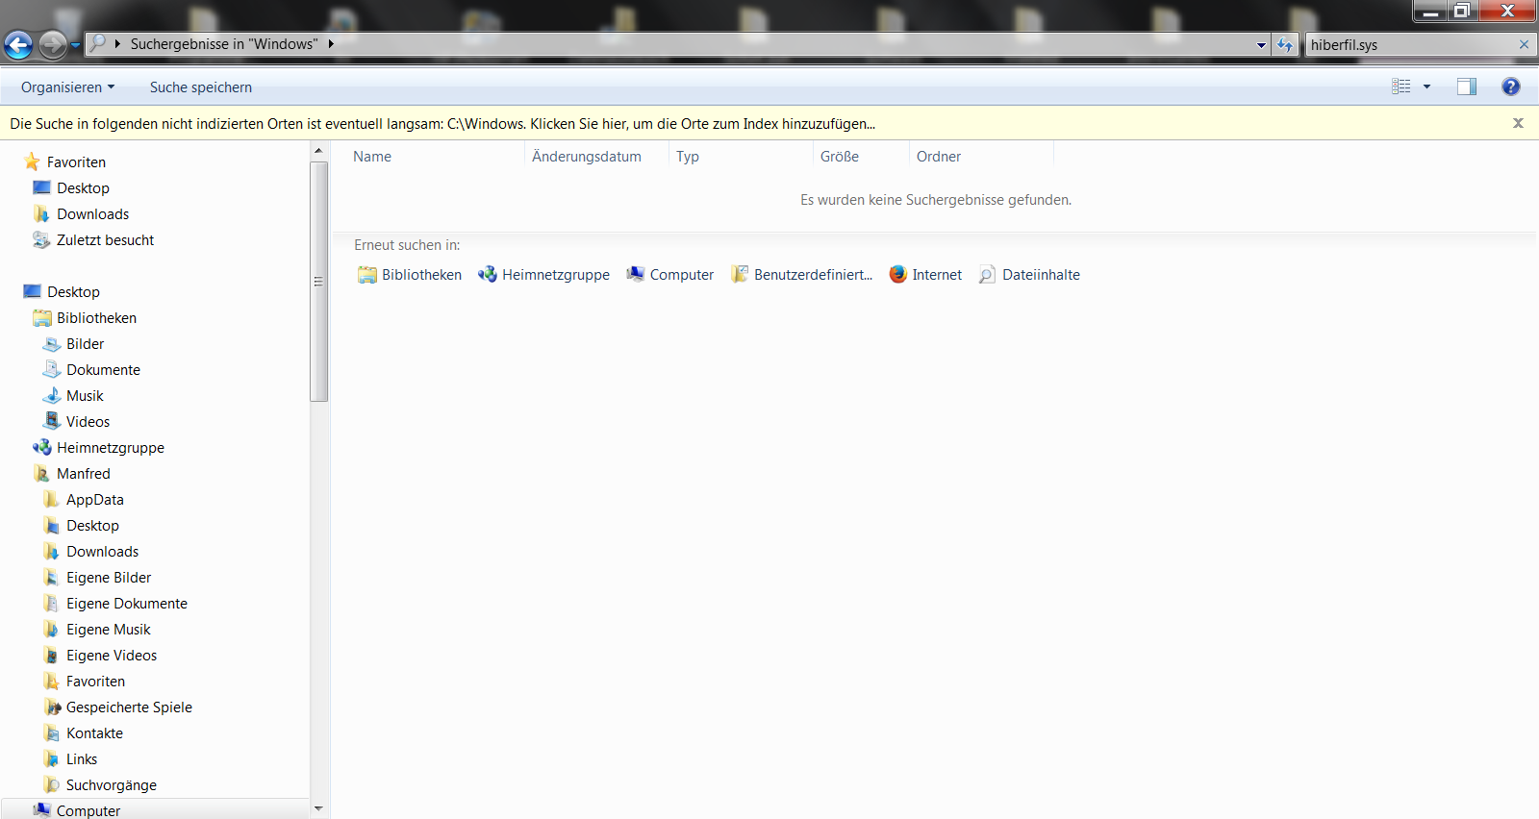Open the Kontakte folder
Screen dimensions: 1539x819
(x=84, y=733)
